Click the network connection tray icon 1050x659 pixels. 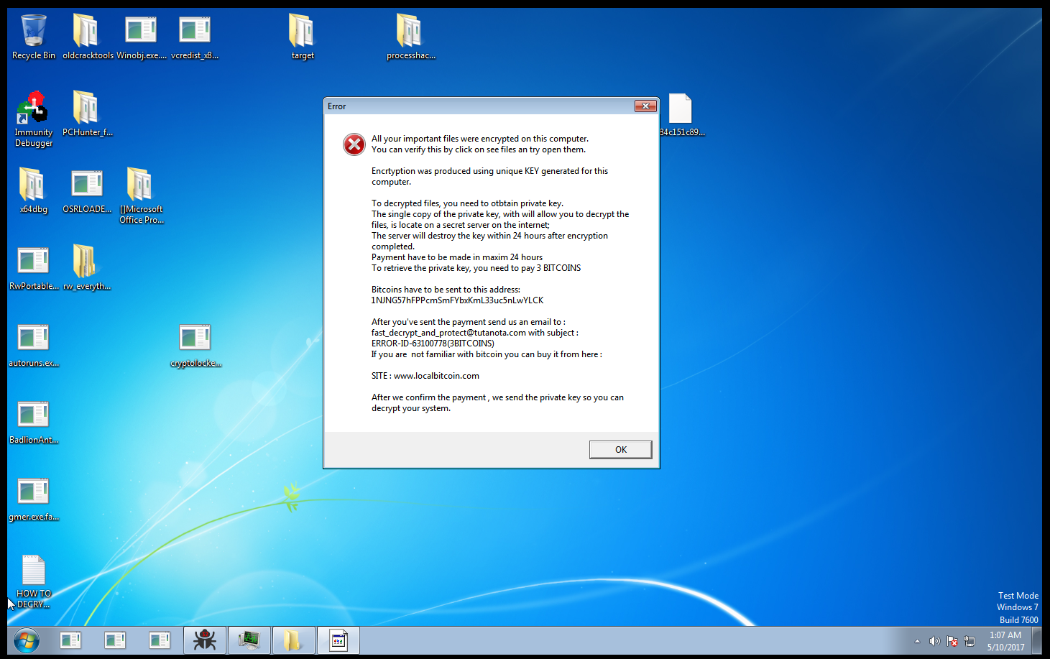click(970, 641)
